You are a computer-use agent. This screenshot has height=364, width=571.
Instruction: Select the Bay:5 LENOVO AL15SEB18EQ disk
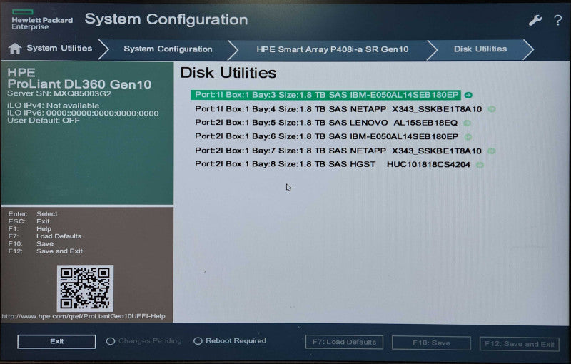tap(326, 123)
